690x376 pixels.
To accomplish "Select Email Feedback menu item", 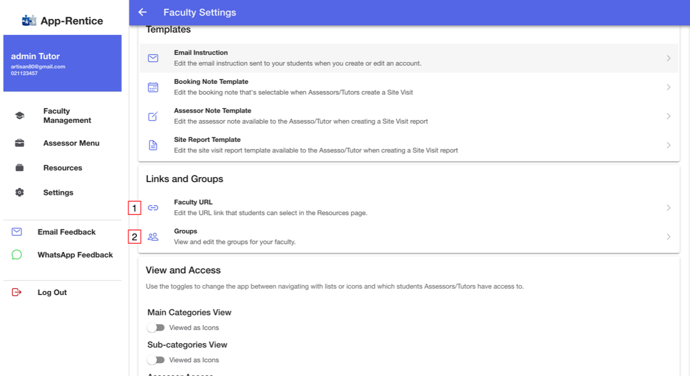I will tap(62, 232).
